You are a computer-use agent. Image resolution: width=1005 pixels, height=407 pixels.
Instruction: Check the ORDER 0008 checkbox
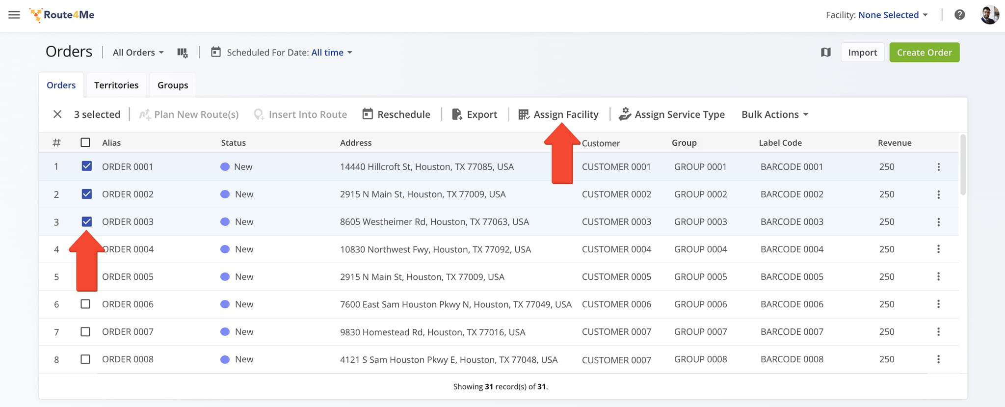(85, 359)
